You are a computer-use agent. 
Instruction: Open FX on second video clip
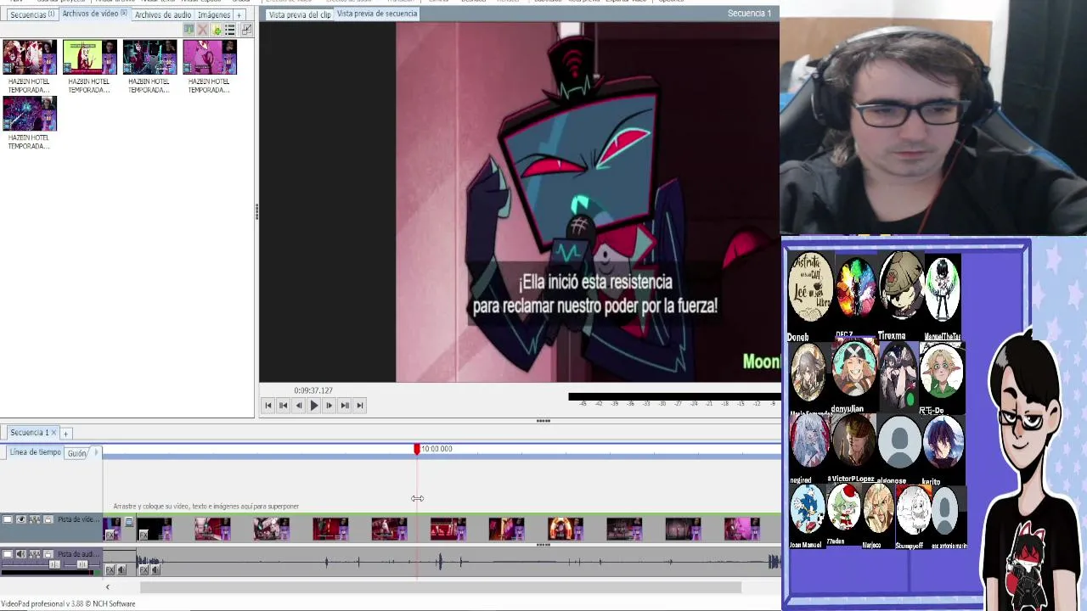[x=144, y=535]
